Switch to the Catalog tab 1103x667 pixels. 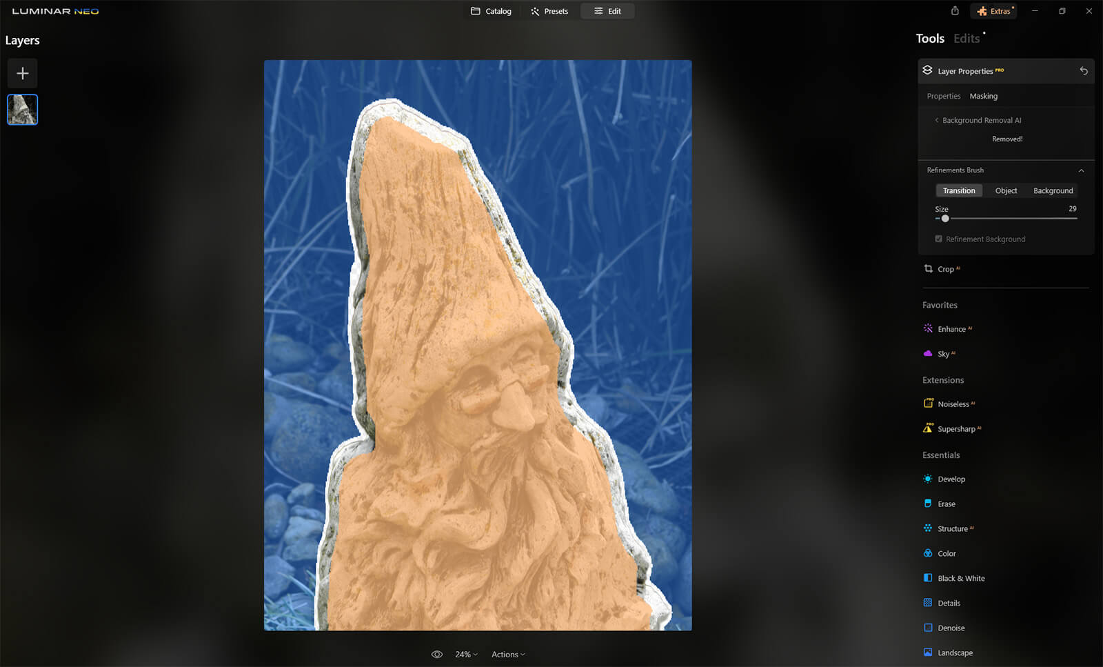491,11
